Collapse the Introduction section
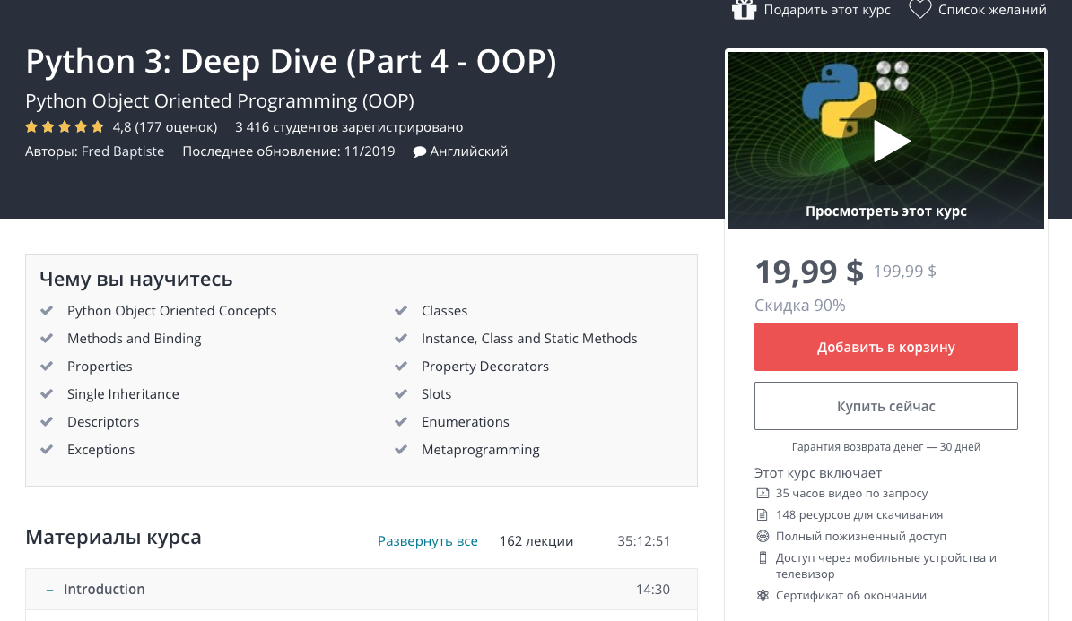The image size is (1072, 621). pyautogui.click(x=104, y=590)
